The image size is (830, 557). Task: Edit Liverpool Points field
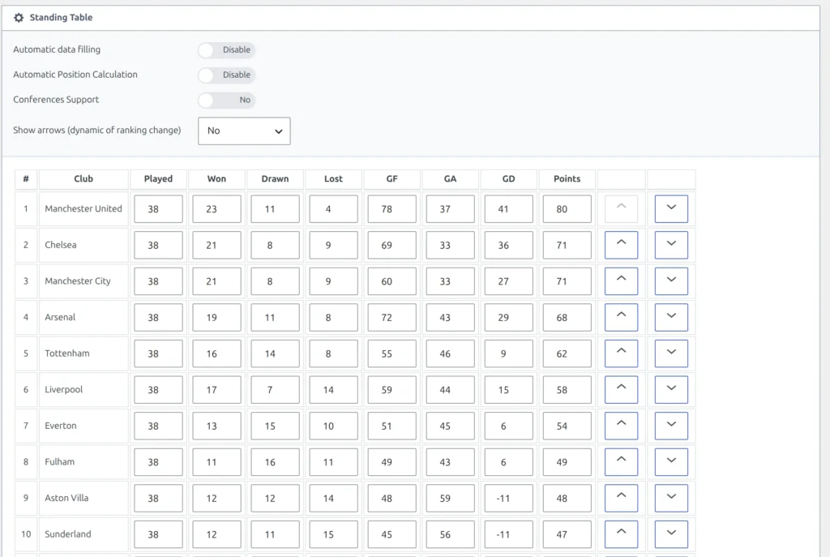tap(567, 389)
